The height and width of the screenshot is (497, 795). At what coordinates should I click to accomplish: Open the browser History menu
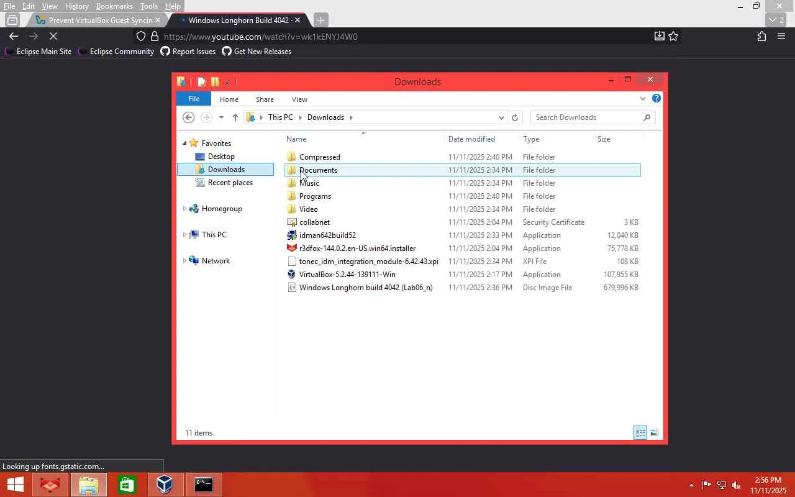pyautogui.click(x=76, y=6)
